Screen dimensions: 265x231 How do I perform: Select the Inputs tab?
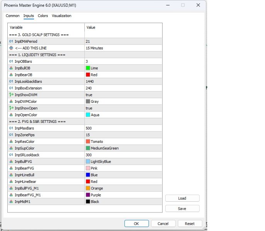click(x=29, y=16)
